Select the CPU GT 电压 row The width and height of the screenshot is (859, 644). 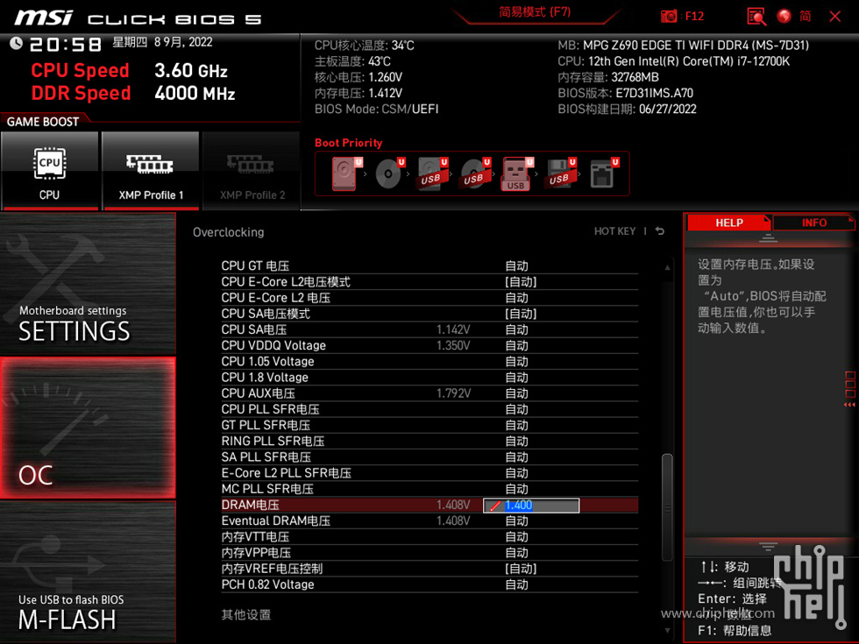(x=429, y=266)
